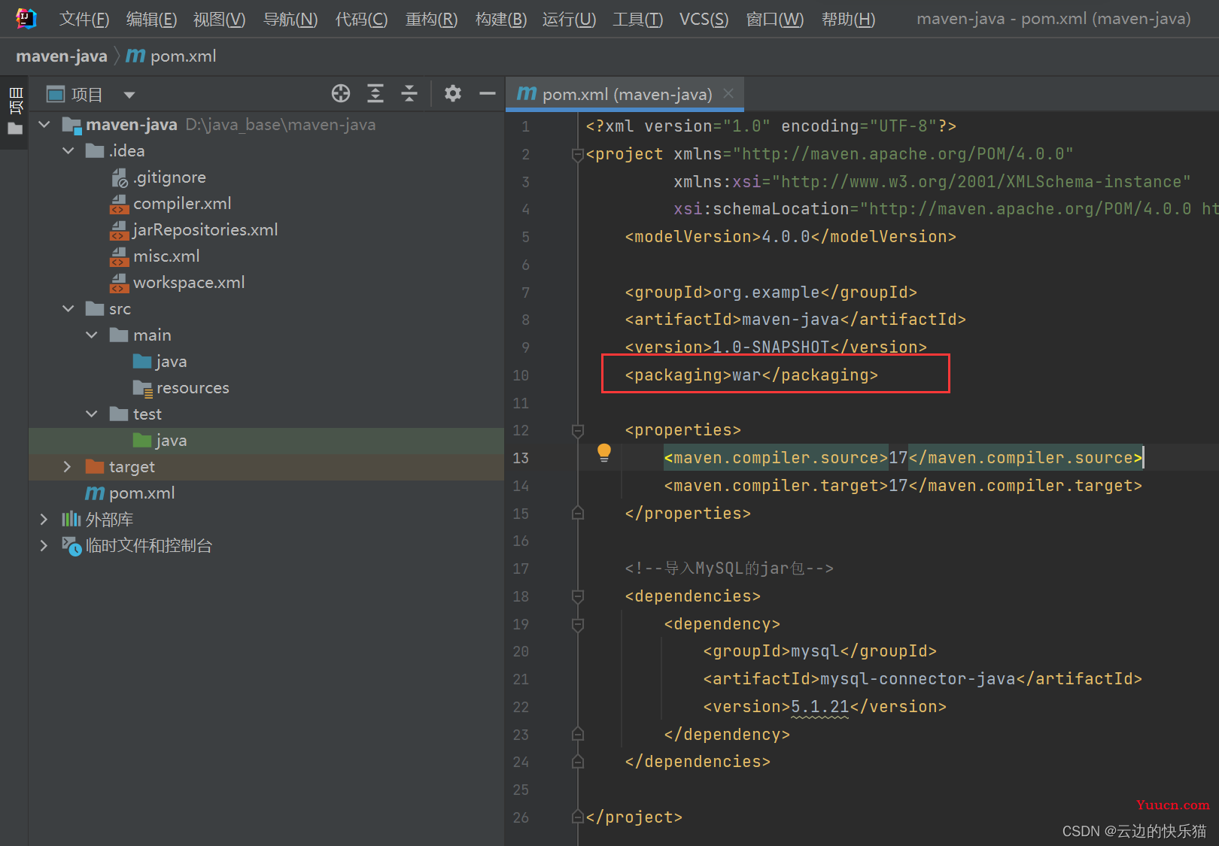Screen dimensions: 1219x846
Task: Select pom.xml in the project tree
Action: pyautogui.click(x=141, y=493)
